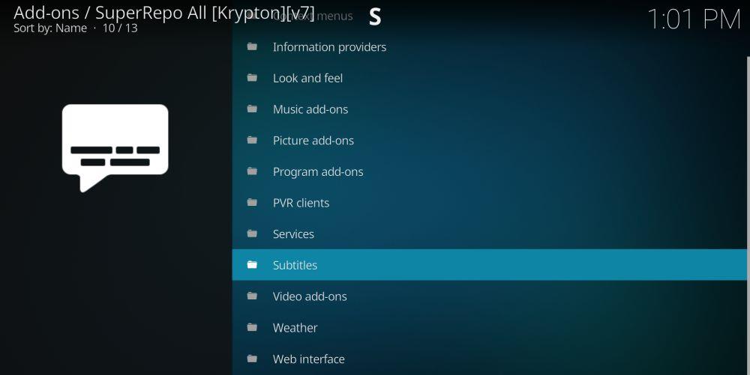Open the Web interface category
This screenshot has width=750, height=375.
click(x=489, y=359)
